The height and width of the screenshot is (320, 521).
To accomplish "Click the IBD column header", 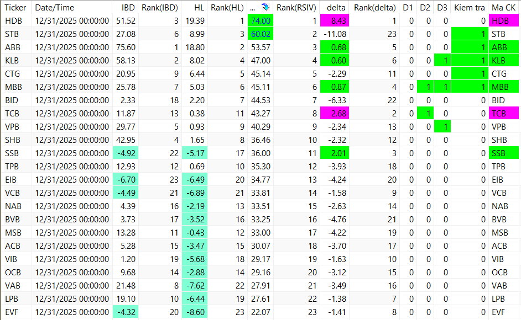I will tap(128, 7).
